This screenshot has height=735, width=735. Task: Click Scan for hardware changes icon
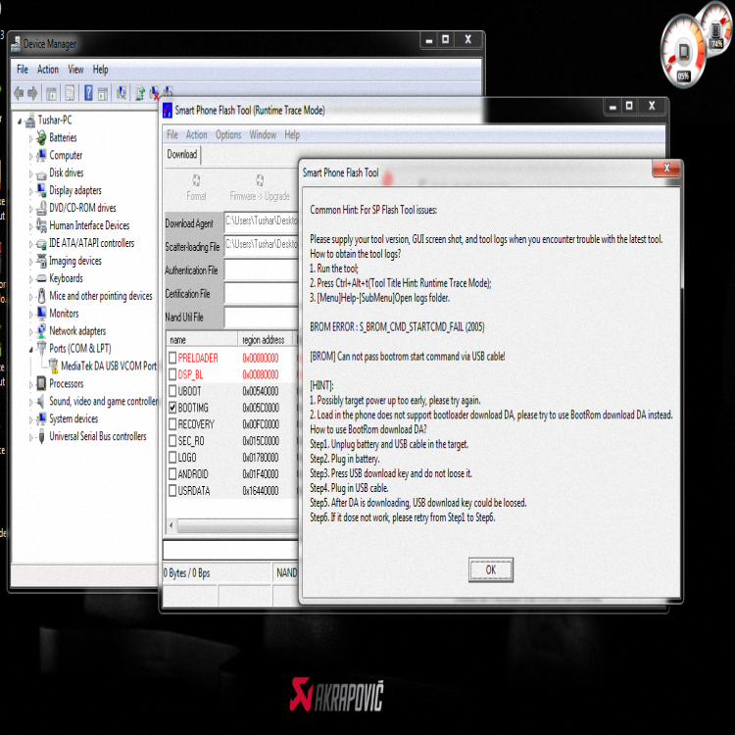coord(122,93)
